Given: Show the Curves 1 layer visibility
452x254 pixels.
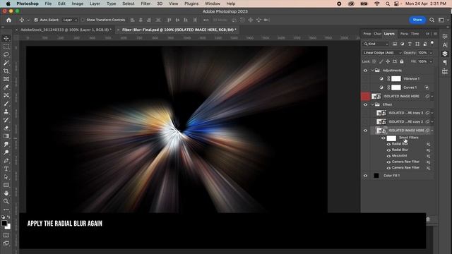Looking at the screenshot, I should tap(365, 87).
